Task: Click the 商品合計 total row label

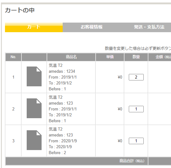Action: [x=132, y=161]
